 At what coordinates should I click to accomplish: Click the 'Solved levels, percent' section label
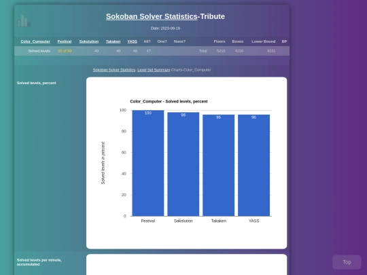[37, 83]
